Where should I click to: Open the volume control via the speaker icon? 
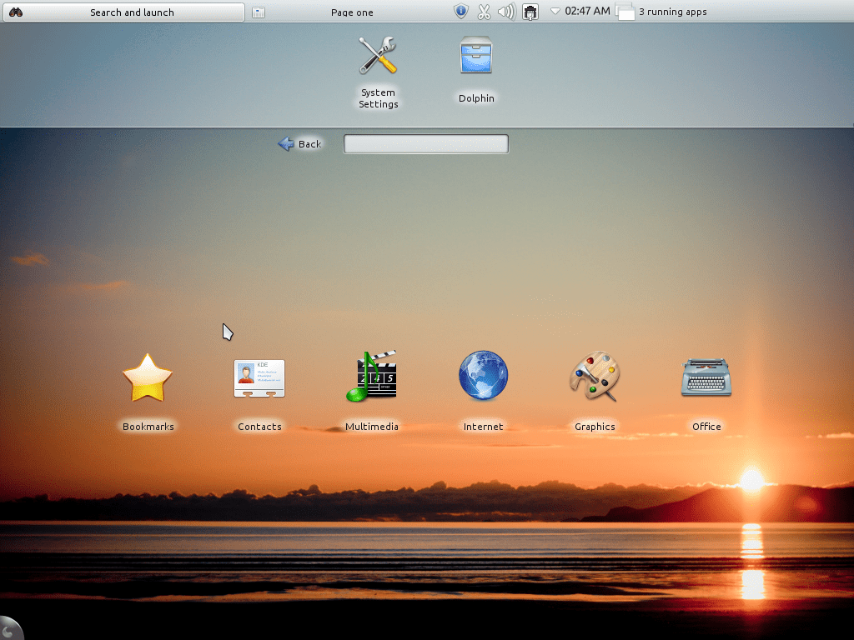coord(507,12)
